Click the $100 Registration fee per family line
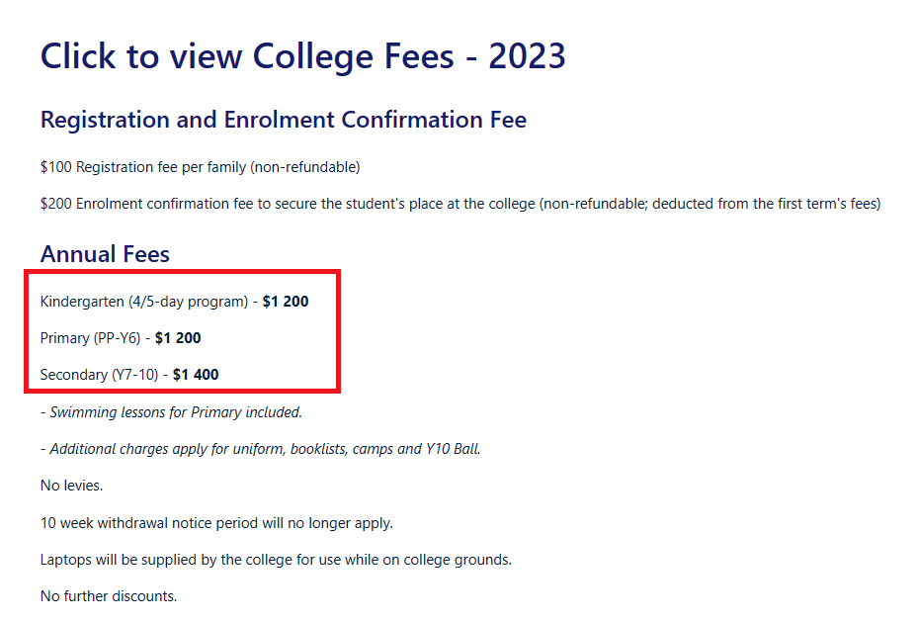Image resolution: width=917 pixels, height=623 pixels. tap(200, 167)
